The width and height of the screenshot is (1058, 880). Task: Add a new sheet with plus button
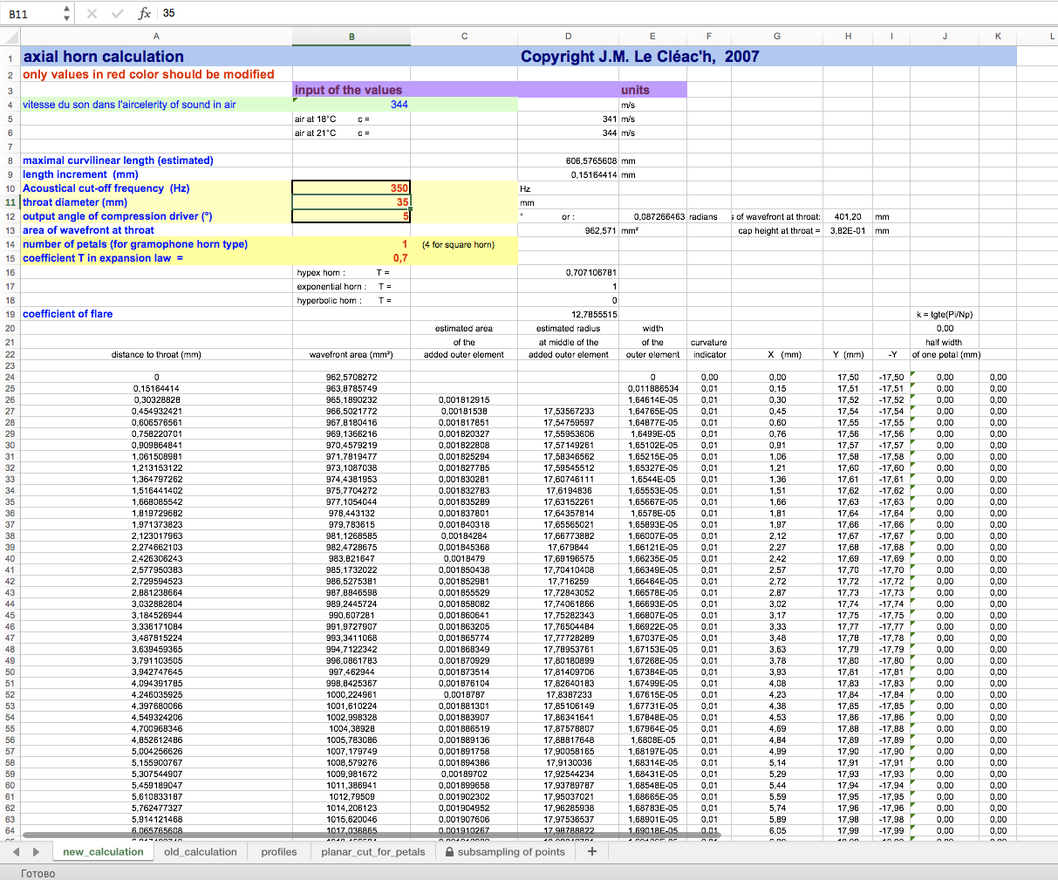click(x=592, y=851)
